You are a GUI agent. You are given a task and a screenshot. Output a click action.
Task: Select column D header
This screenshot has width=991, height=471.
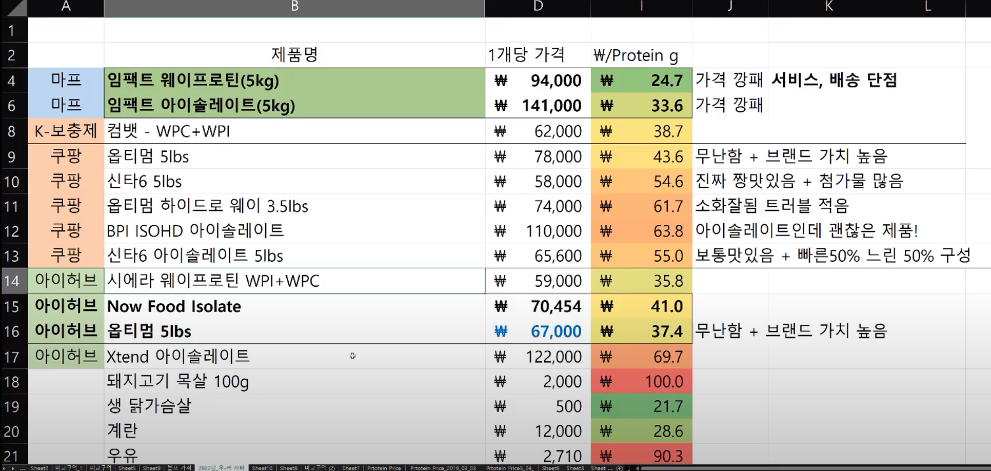coord(538,7)
